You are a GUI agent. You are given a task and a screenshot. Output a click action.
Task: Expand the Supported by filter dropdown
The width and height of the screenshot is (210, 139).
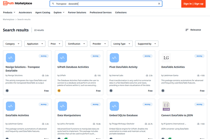(x=147, y=44)
